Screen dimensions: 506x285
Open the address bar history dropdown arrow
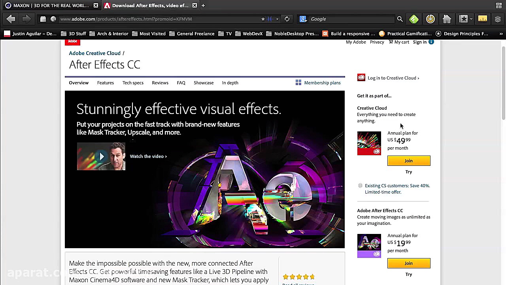[x=277, y=19]
